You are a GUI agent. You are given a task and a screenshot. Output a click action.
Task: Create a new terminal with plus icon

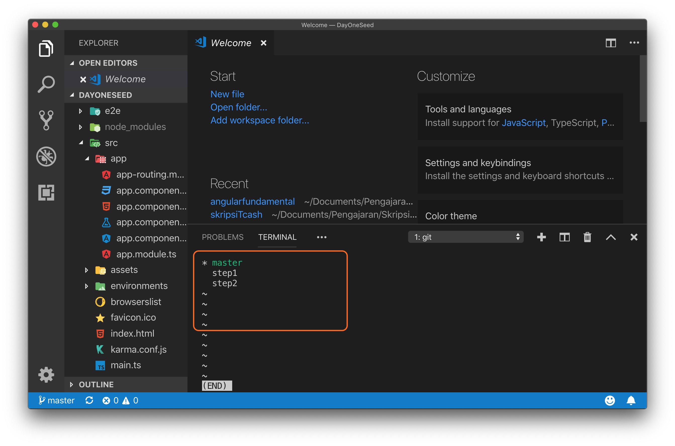click(x=541, y=237)
